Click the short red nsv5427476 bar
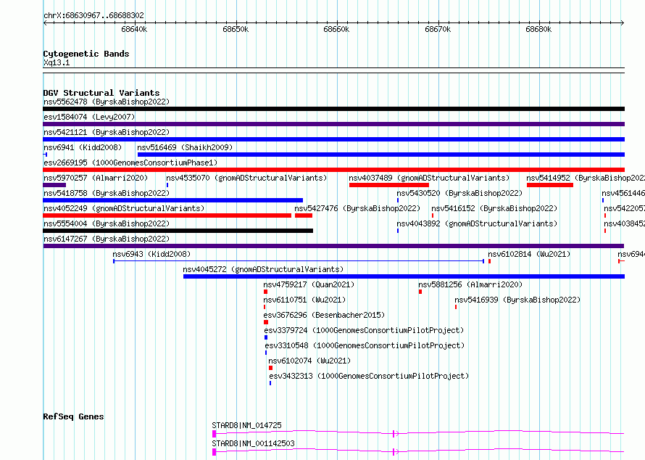645x460 pixels. [x=304, y=215]
